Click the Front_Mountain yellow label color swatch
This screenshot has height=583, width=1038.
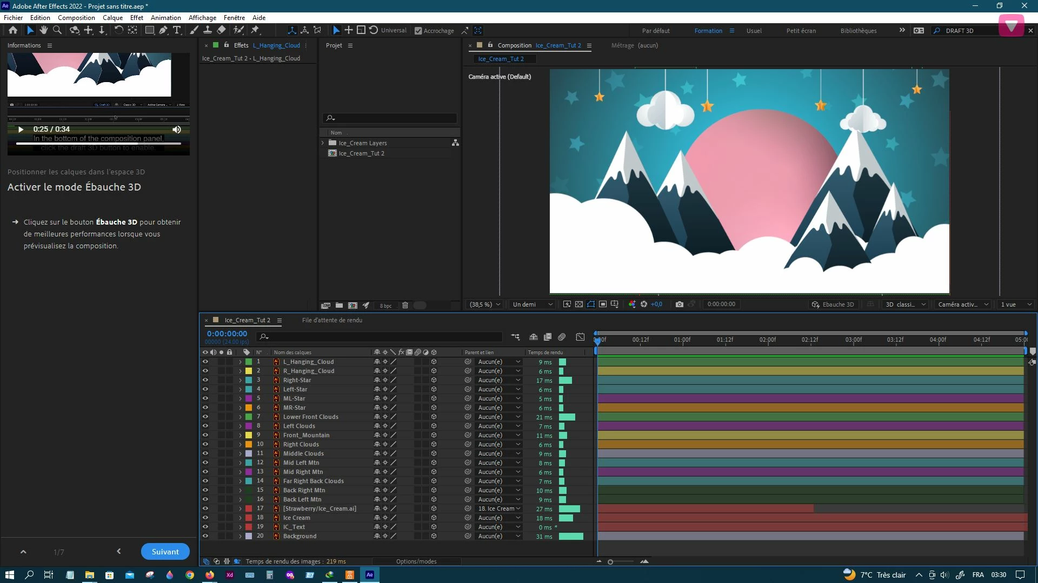(x=249, y=435)
